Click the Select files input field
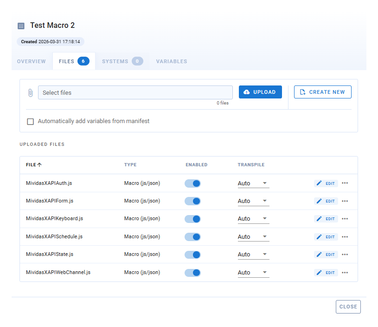Viewport: 378px width, 327px height. [x=135, y=92]
